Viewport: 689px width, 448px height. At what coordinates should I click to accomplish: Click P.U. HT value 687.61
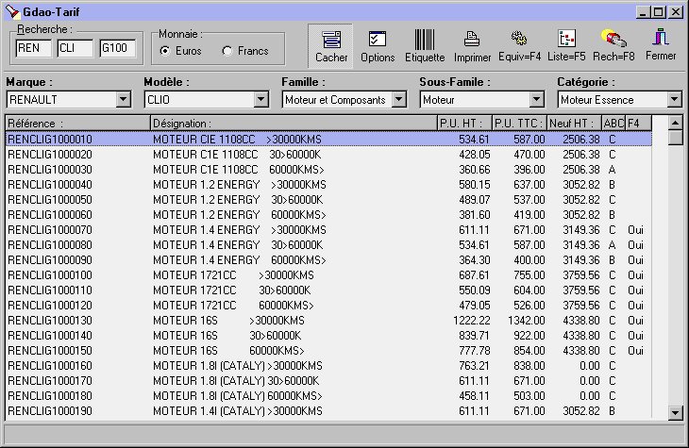click(x=474, y=275)
